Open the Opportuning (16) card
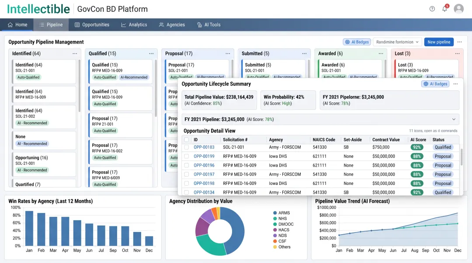Viewport: 472px width, 263px height. [x=44, y=164]
